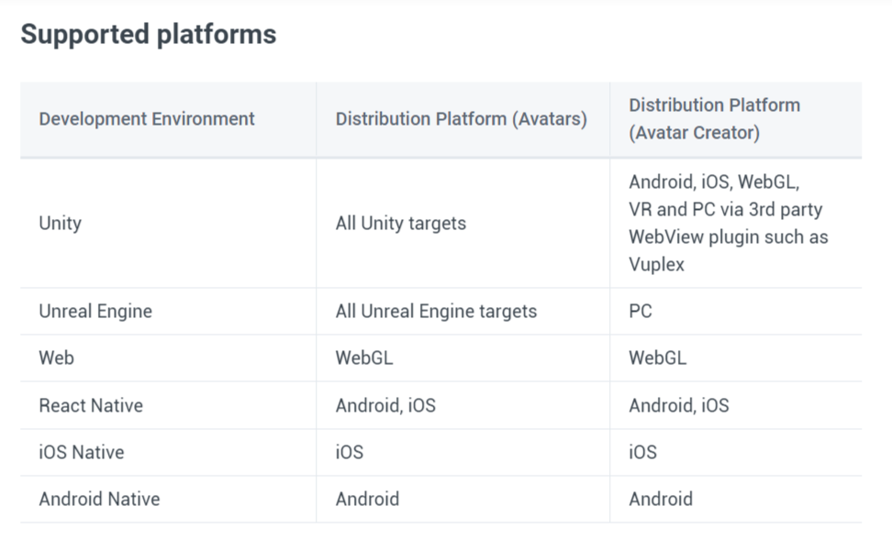Click the Distribution Platform (Avatar Creator) header
The width and height of the screenshot is (892, 550).
coord(715,119)
